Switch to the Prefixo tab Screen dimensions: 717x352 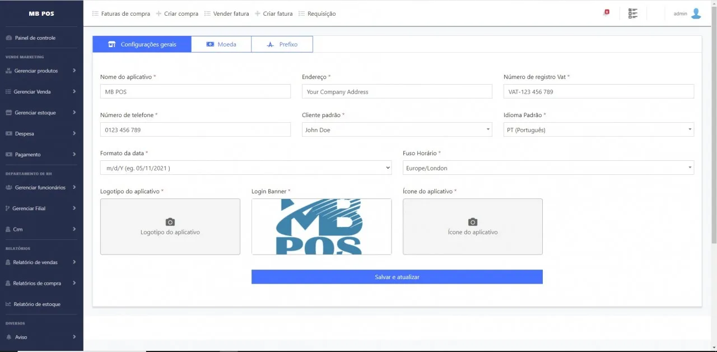[282, 44]
